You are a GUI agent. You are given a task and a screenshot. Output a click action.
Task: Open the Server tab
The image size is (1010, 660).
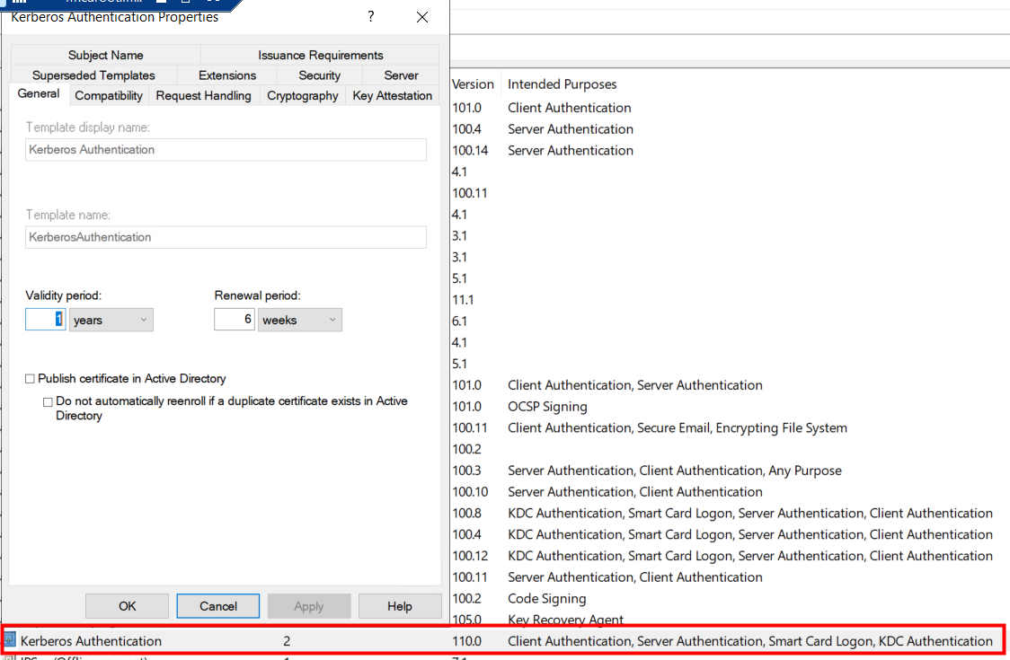402,75
